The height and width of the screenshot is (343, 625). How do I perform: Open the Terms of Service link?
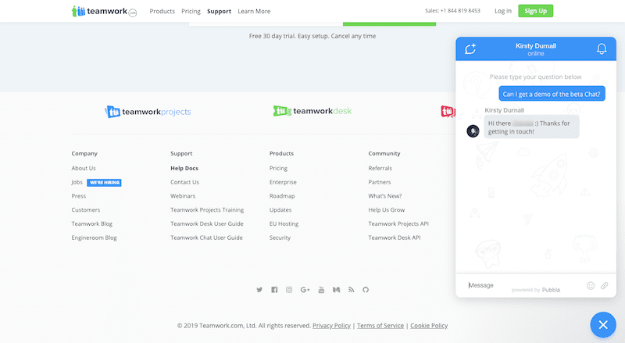click(x=380, y=326)
